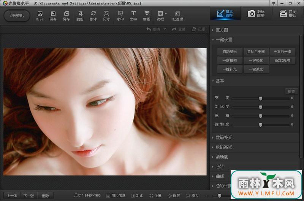Activate the 旋转 rotate tool

tap(93, 16)
